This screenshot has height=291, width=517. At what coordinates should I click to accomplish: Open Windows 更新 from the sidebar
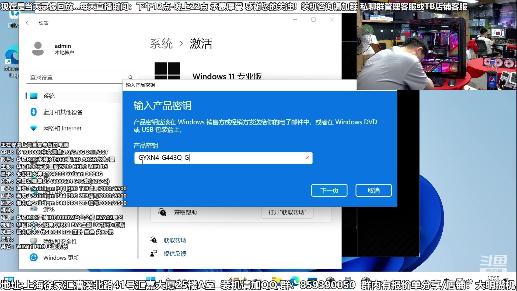tap(61, 258)
